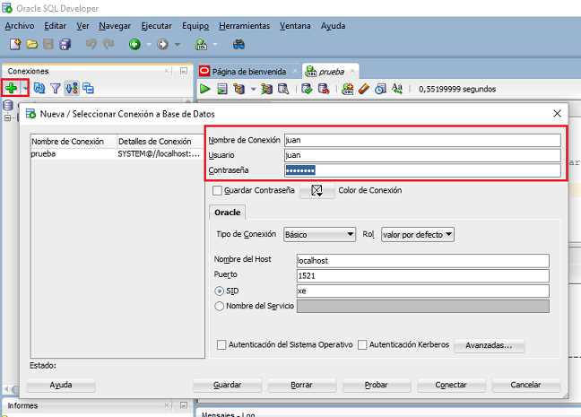Click the SQL History clock icon
Viewport: 581px width, 417px height.
click(380, 89)
